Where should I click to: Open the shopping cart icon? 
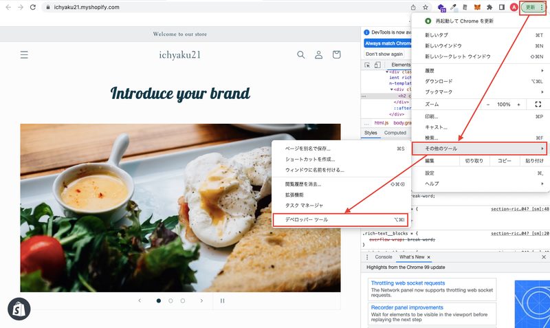(x=336, y=54)
